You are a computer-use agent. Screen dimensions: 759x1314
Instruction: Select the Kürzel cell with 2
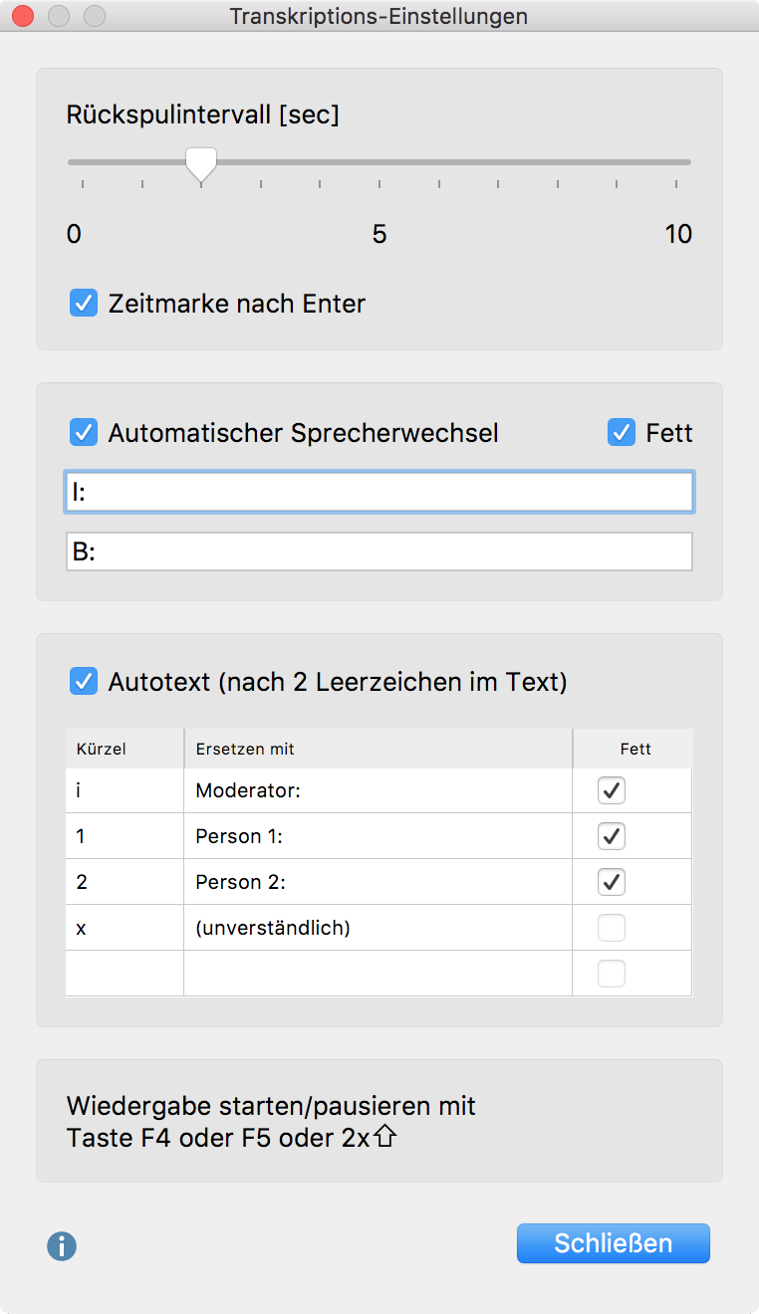(x=125, y=882)
